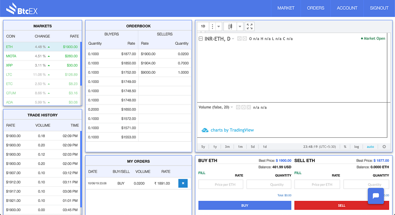The width and height of the screenshot is (395, 215).
Task: Set chart range to 5y
Action: (203, 147)
